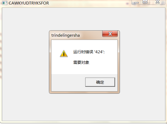Click the gray footer area left of 确定
The image size is (167, 124).
pos(68,83)
